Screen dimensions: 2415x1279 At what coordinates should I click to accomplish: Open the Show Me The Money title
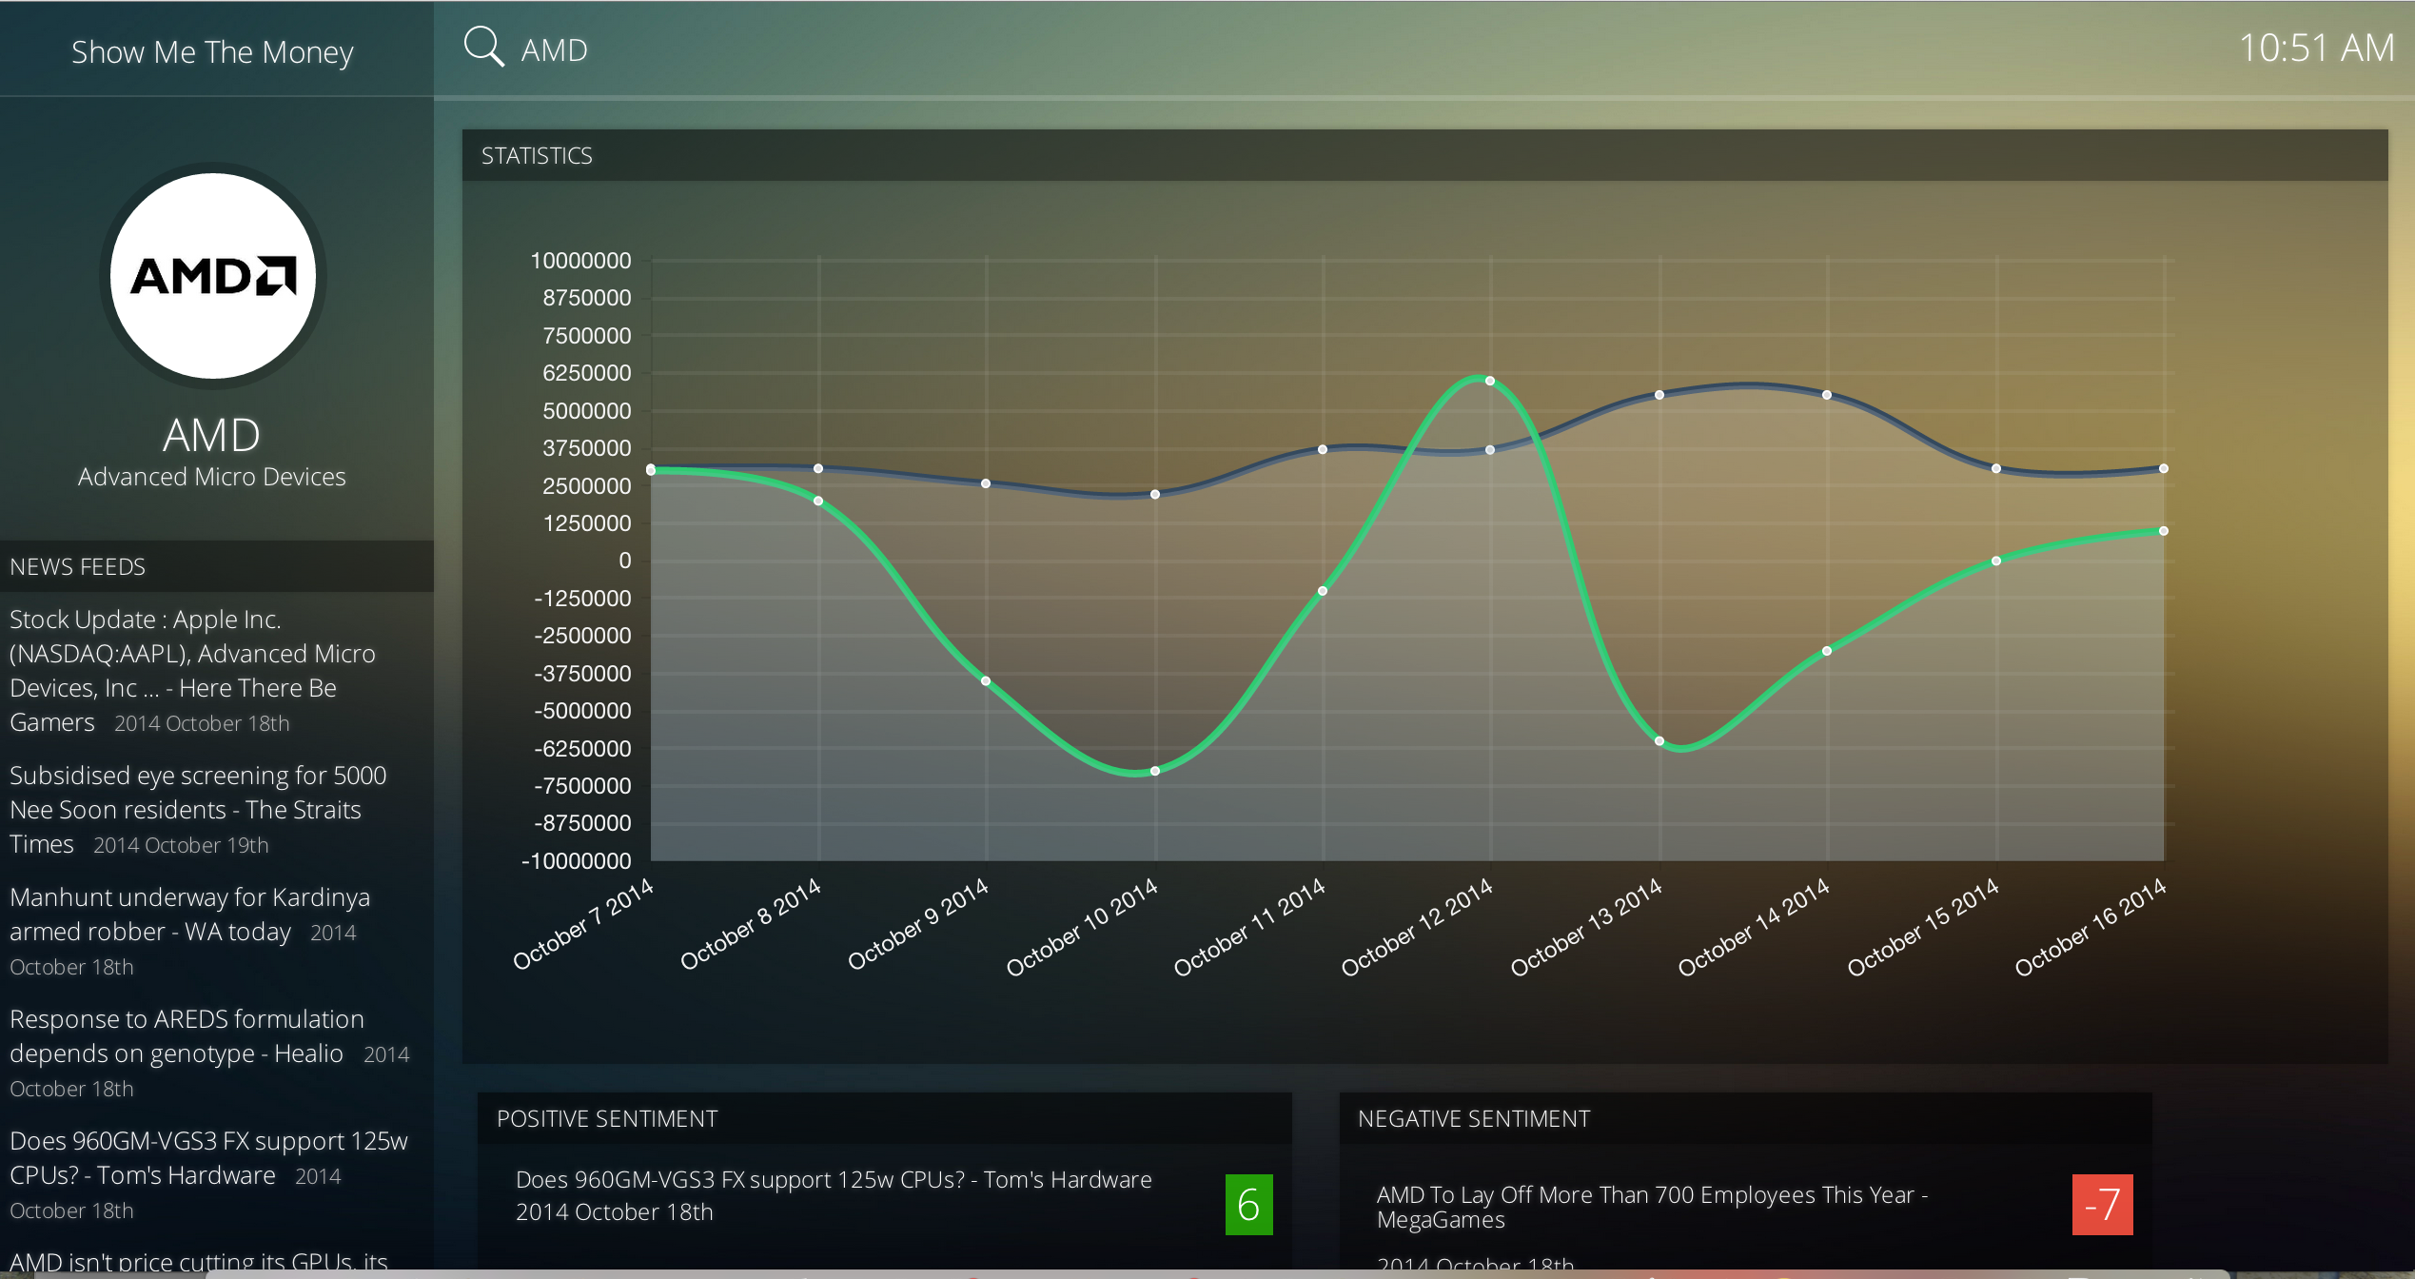point(212,52)
